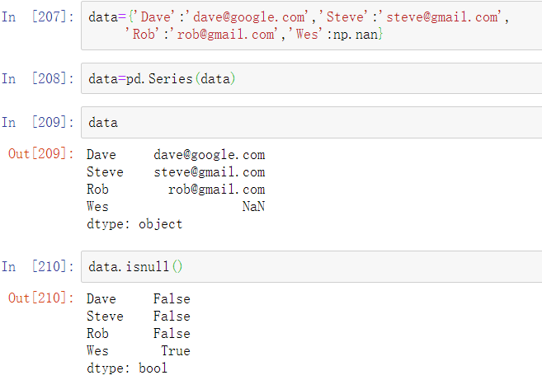This screenshot has height=380, width=542.
Task: Click the False value beside Dave
Action: click(x=172, y=299)
